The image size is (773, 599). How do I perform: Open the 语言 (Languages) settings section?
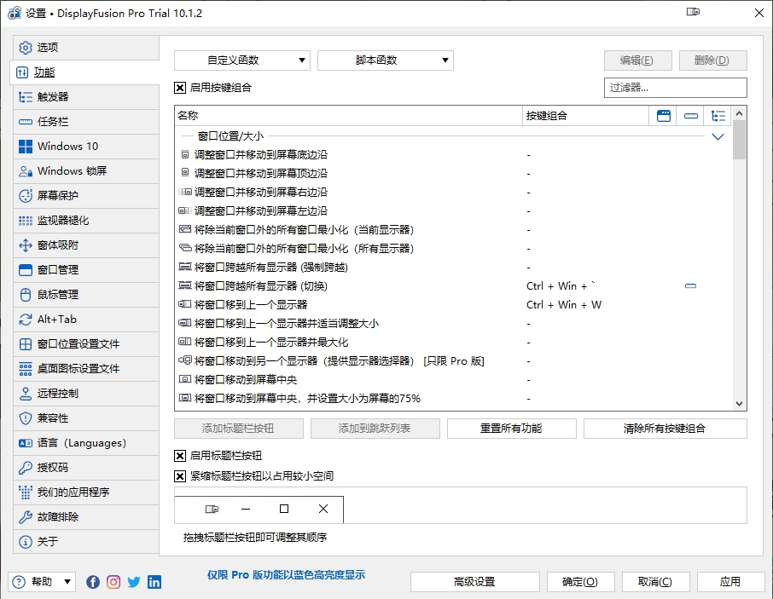83,442
